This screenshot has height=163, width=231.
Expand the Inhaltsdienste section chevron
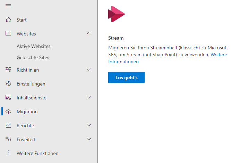89,97
